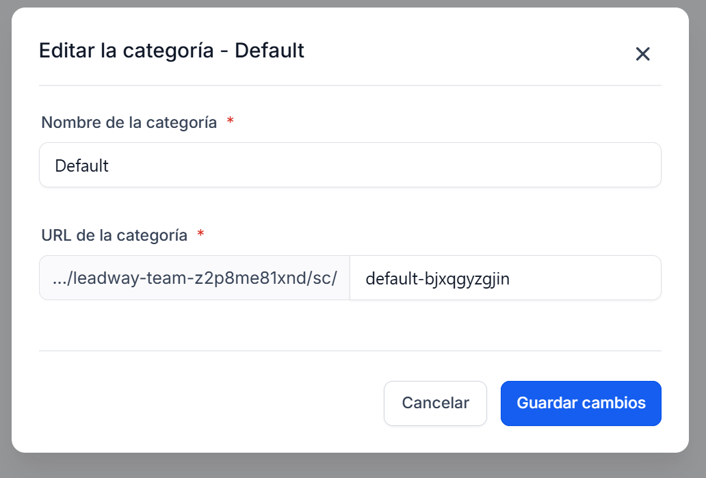This screenshot has height=478, width=706.
Task: Dismiss the category editor using the X
Action: 642,54
